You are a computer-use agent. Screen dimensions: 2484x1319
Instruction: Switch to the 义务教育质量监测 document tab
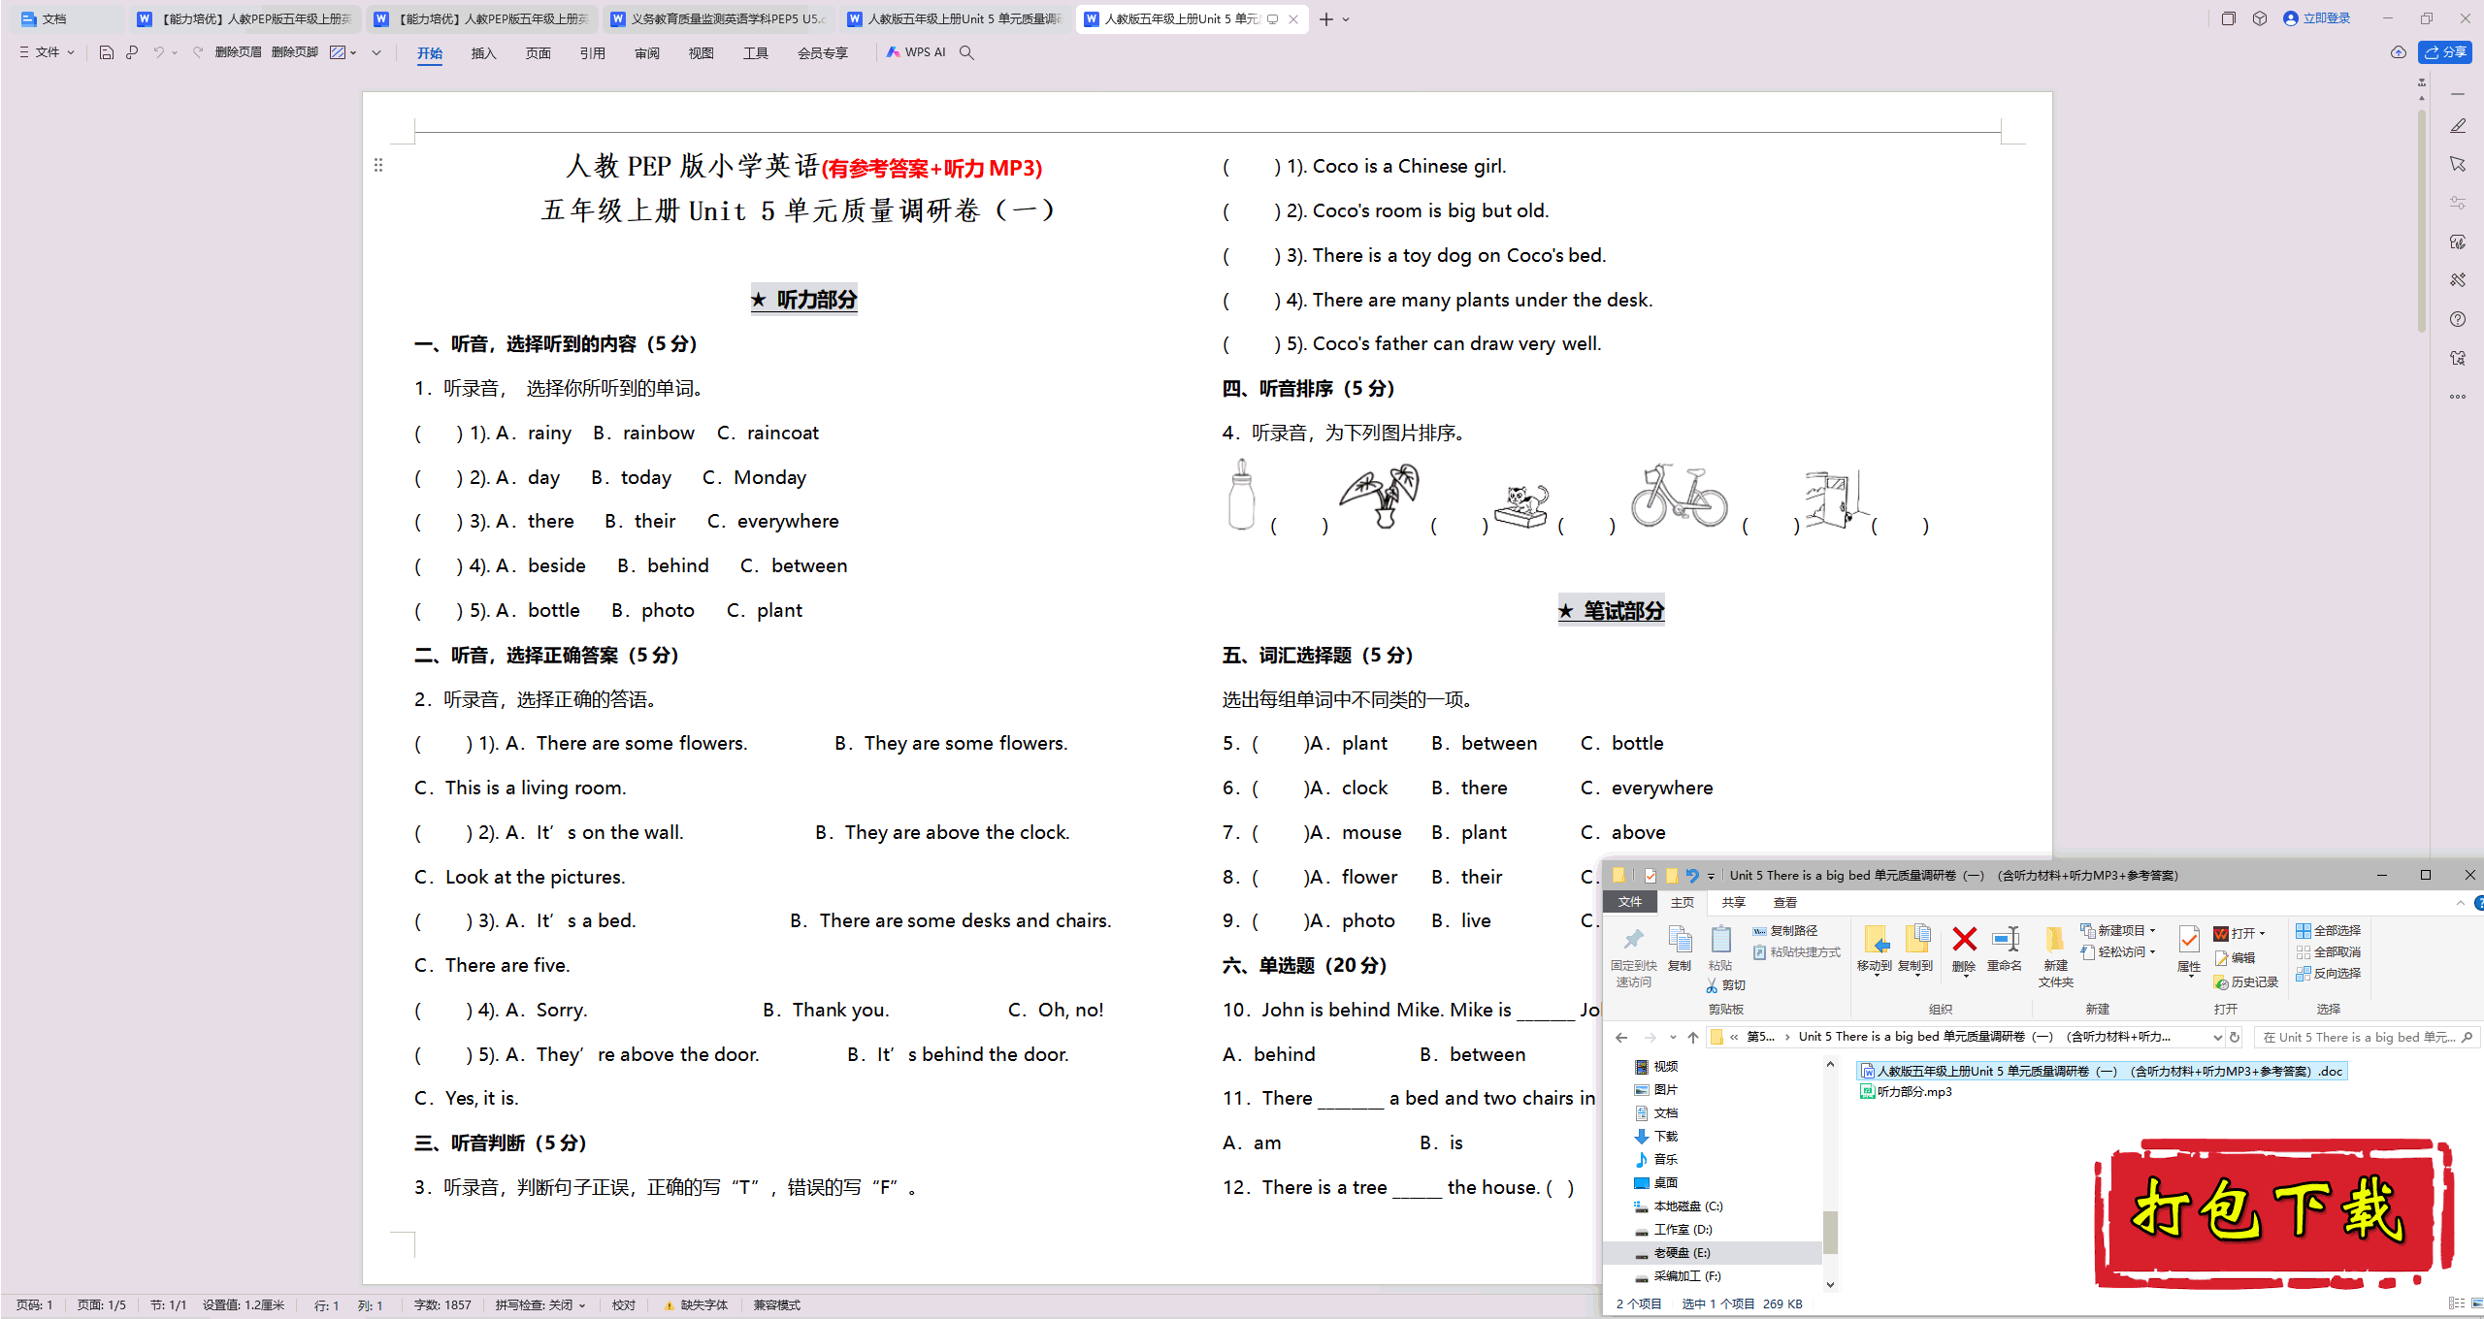pos(719,19)
